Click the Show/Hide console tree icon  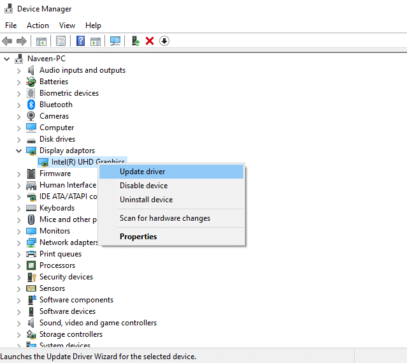coord(41,41)
